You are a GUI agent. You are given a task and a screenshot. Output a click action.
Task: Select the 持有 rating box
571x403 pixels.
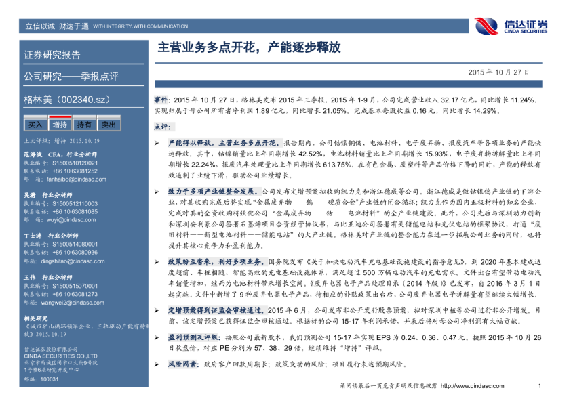[x=84, y=125]
